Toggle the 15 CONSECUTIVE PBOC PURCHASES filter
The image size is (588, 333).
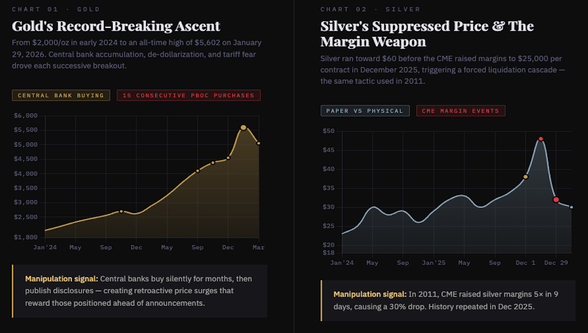[x=188, y=95]
